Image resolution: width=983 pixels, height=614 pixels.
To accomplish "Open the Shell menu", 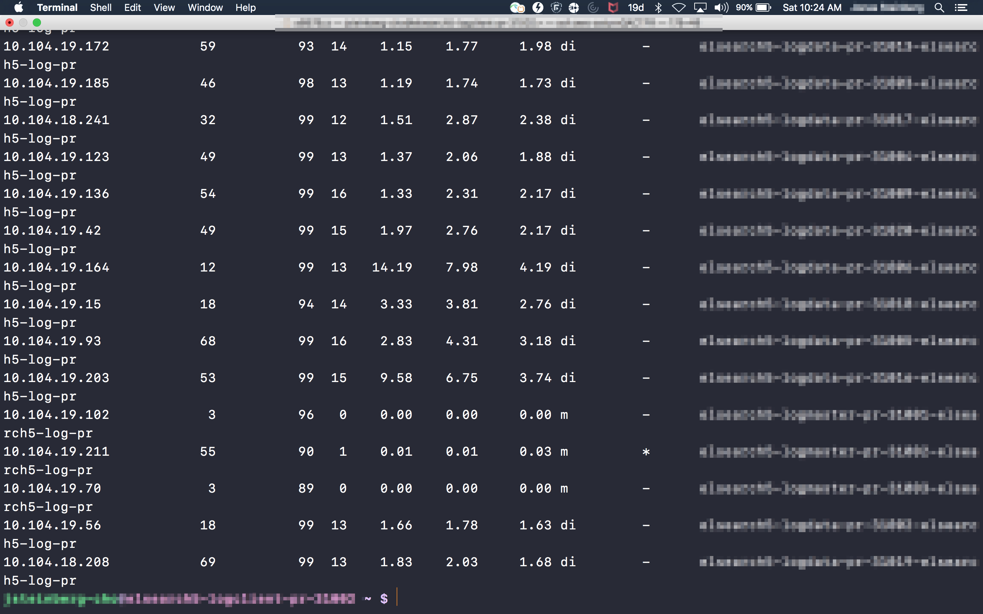I will pyautogui.click(x=101, y=7).
